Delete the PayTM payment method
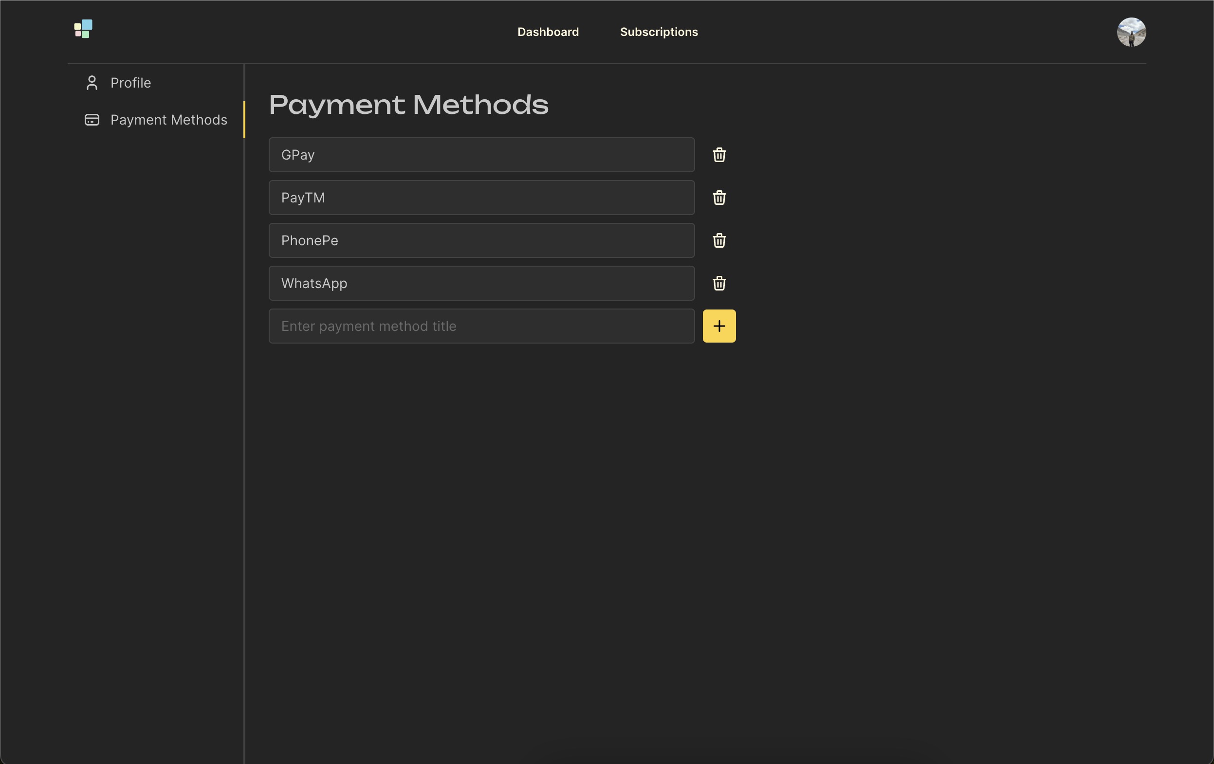 (x=719, y=198)
